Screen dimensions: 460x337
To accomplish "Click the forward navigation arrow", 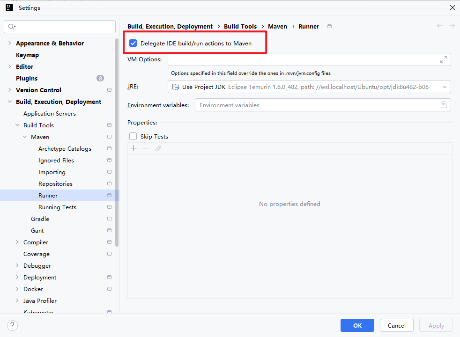I will coord(452,26).
